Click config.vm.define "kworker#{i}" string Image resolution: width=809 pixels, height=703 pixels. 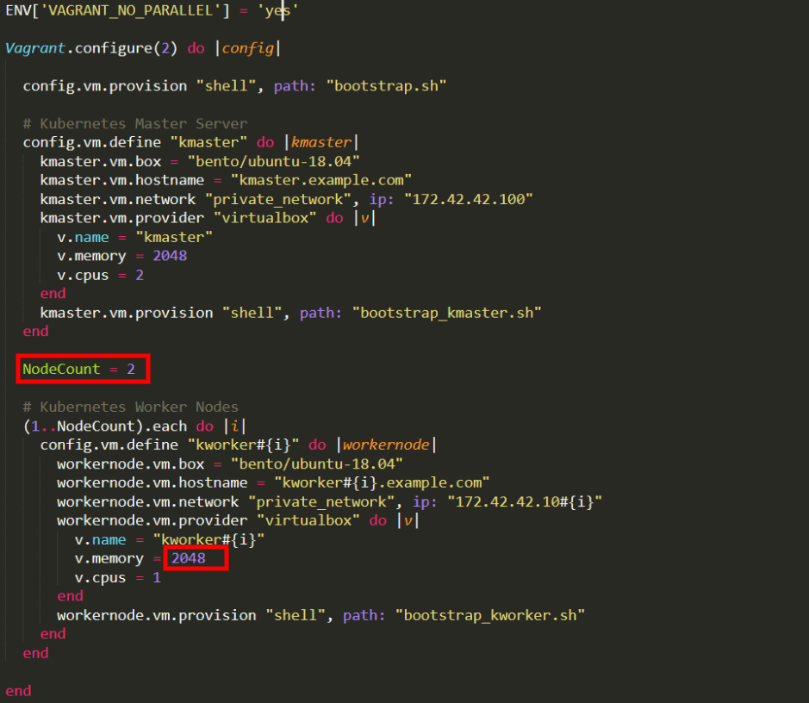tap(244, 445)
